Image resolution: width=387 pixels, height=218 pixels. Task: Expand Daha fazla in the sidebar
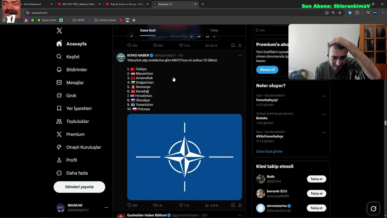[72, 173]
